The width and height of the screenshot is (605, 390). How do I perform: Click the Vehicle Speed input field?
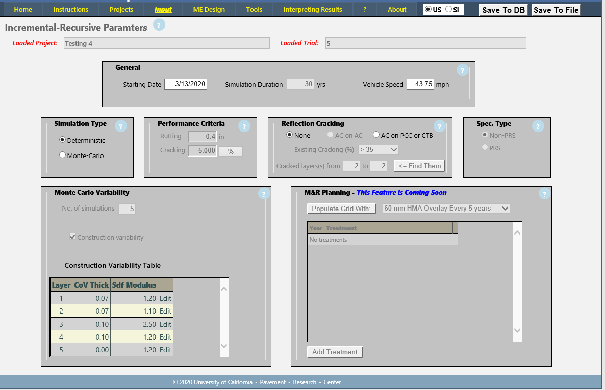click(x=420, y=84)
